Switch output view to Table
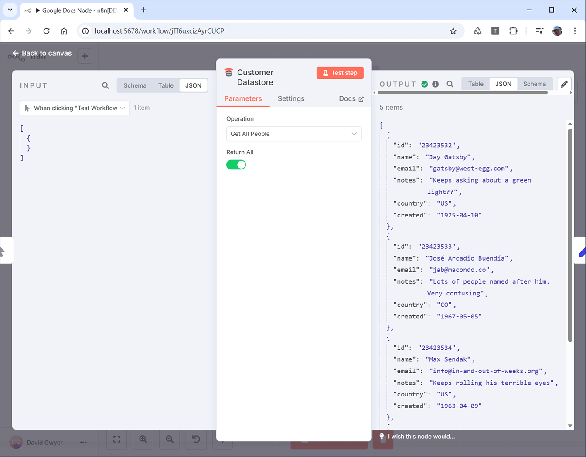This screenshot has height=457, width=586. (x=476, y=84)
